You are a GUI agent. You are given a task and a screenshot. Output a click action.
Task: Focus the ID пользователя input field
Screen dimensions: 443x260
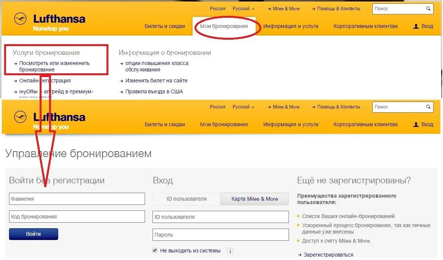221,217
